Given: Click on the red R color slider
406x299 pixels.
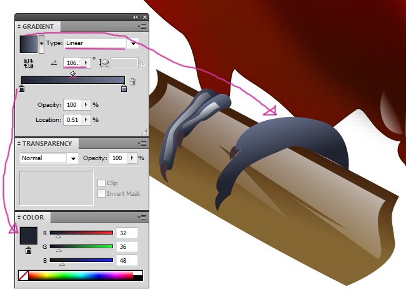Looking at the screenshot, I should 81,233.
